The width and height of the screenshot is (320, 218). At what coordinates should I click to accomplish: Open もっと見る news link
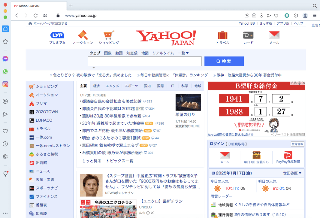click(92, 161)
